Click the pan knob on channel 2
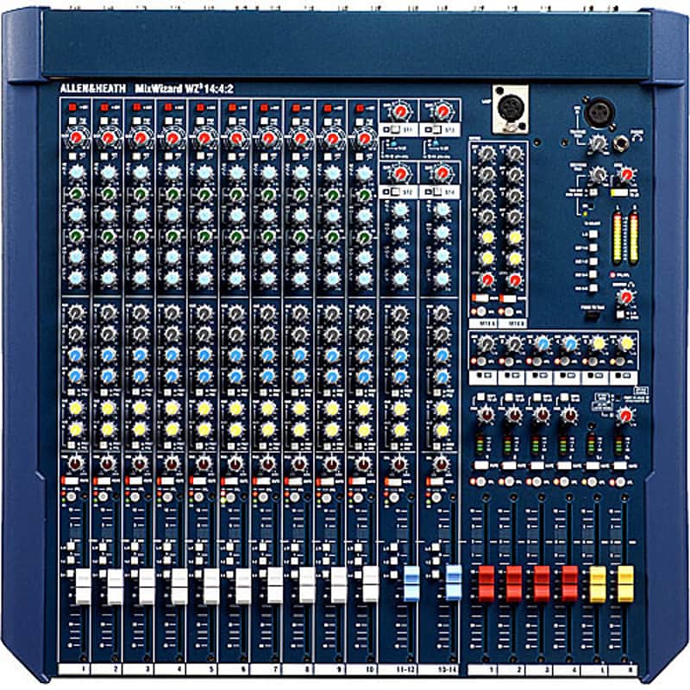 click(x=109, y=463)
